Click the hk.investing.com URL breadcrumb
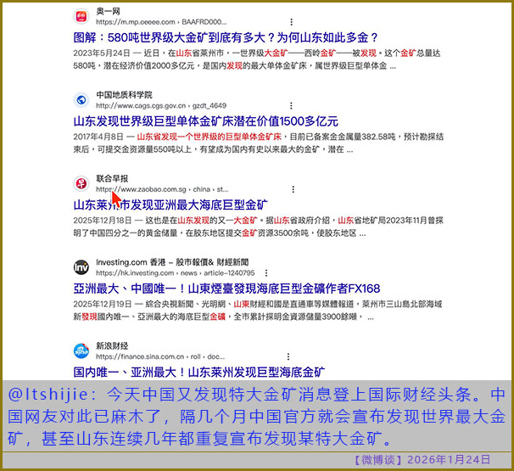The image size is (514, 471). pyautogui.click(x=176, y=273)
